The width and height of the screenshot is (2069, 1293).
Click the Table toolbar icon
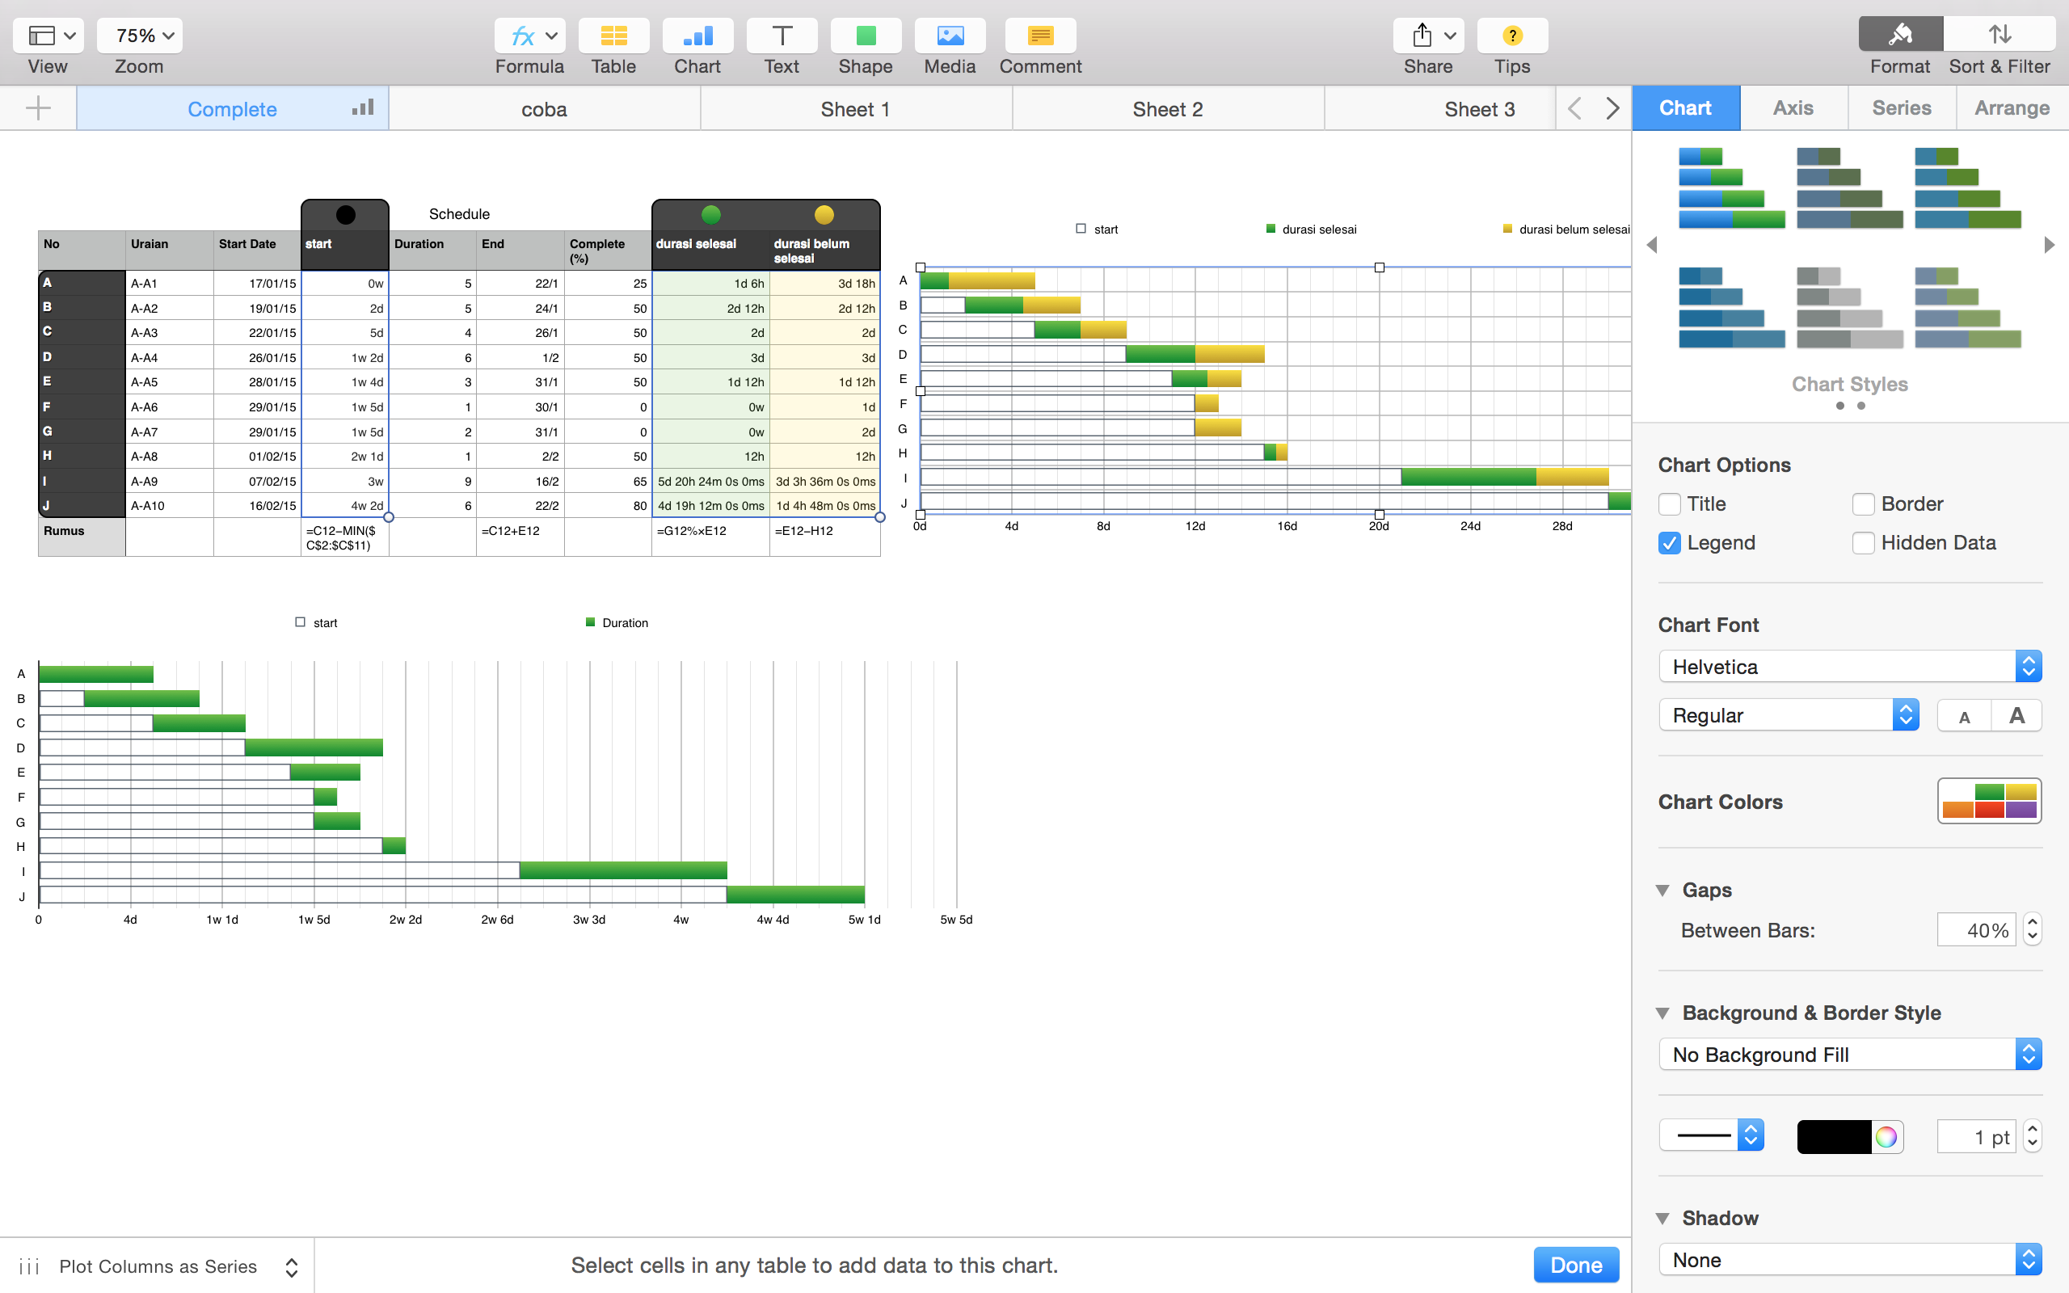[x=613, y=36]
